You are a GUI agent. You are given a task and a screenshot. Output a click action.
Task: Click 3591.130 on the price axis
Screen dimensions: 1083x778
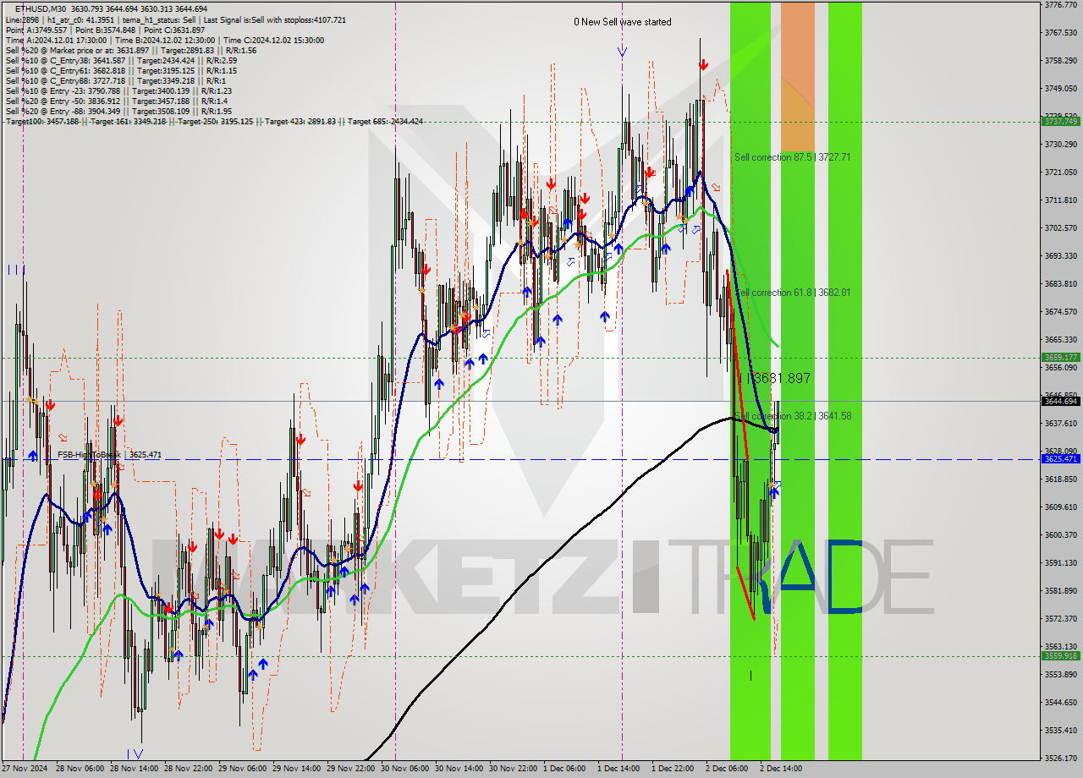tap(1061, 562)
